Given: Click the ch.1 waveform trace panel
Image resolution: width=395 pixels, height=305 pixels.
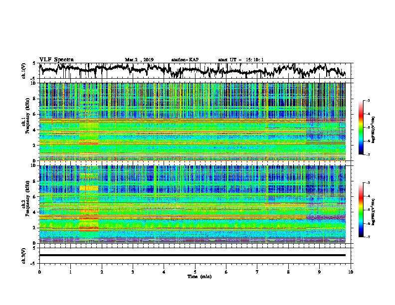Looking at the screenshot, I should tap(195, 71).
